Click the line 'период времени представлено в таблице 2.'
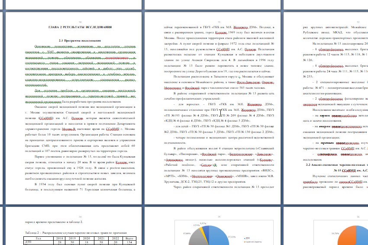 54,222
